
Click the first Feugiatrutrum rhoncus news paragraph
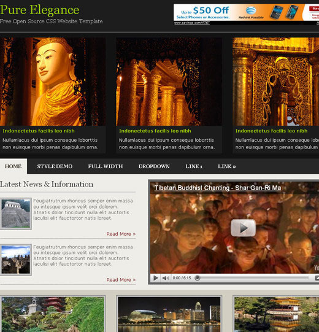[83, 209]
